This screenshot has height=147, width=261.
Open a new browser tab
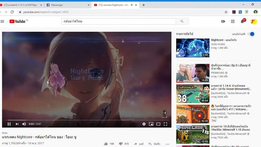click(144, 5)
